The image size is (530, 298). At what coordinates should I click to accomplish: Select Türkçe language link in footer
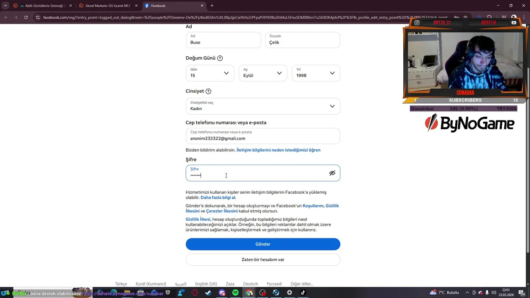click(121, 284)
